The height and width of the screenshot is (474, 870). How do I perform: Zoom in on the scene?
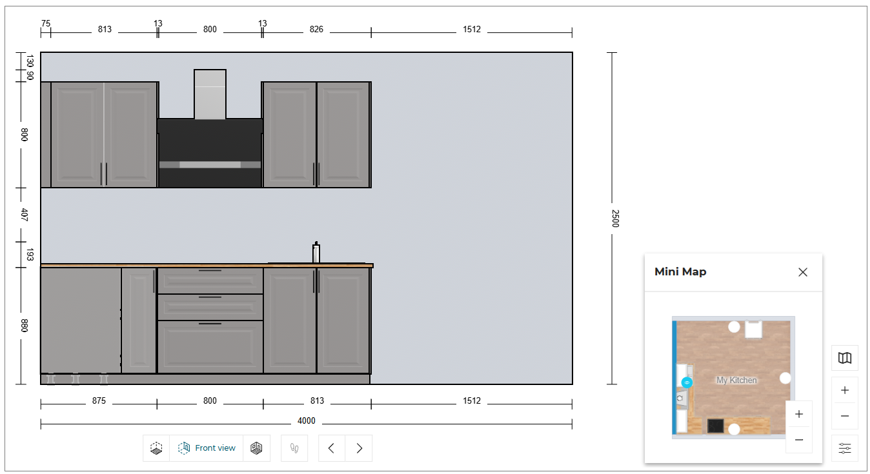[x=845, y=390]
